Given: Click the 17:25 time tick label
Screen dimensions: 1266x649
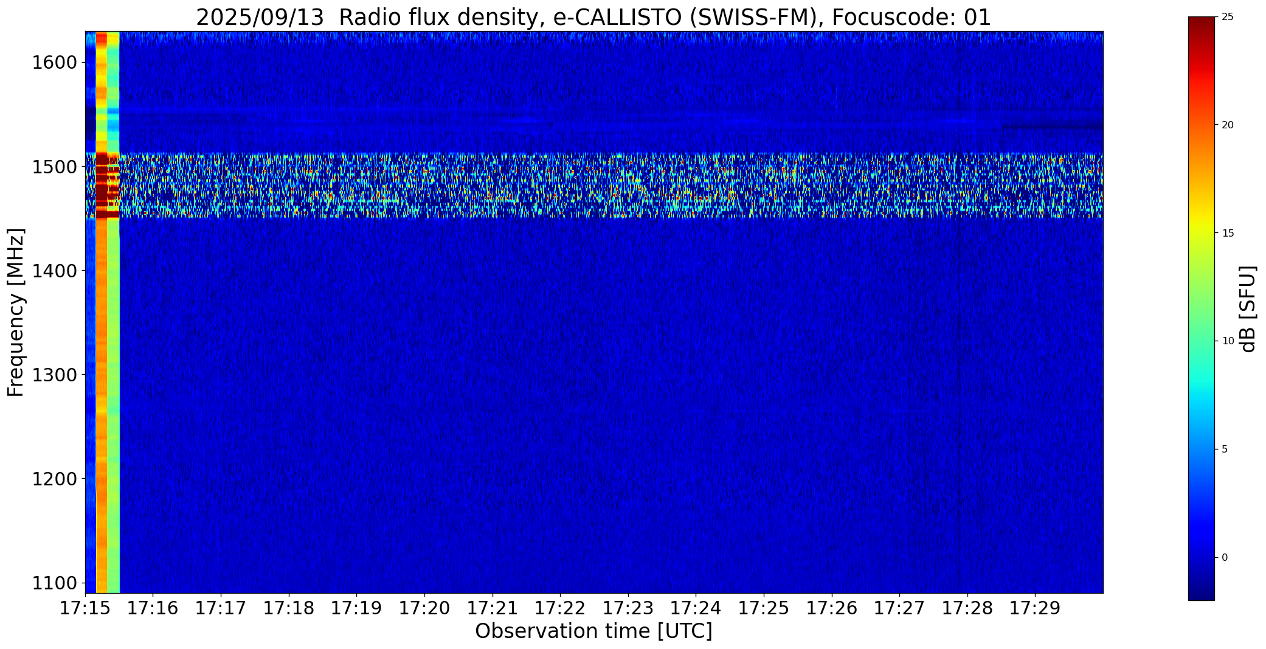Looking at the screenshot, I should 764,608.
